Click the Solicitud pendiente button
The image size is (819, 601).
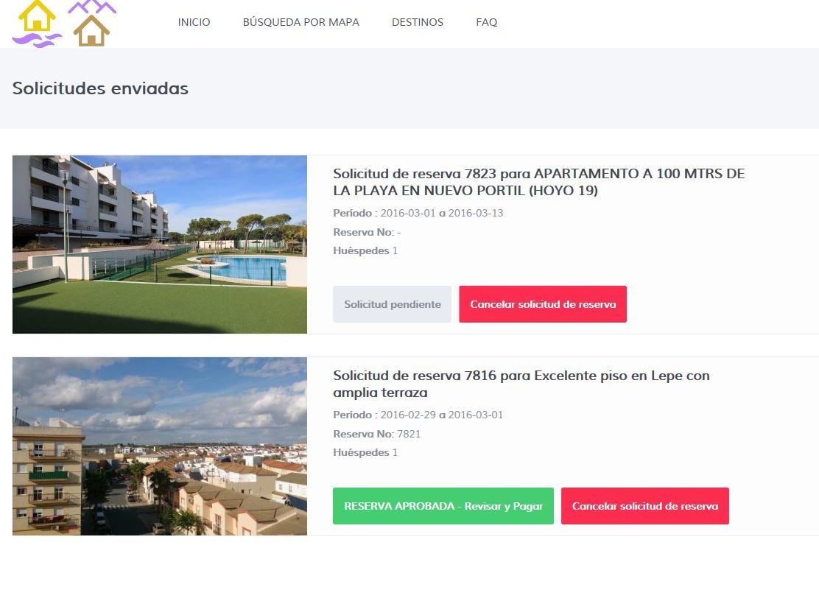click(393, 304)
